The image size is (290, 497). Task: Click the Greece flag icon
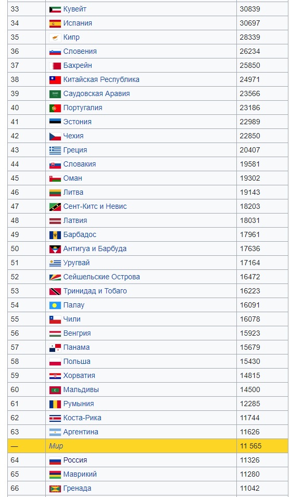55,150
